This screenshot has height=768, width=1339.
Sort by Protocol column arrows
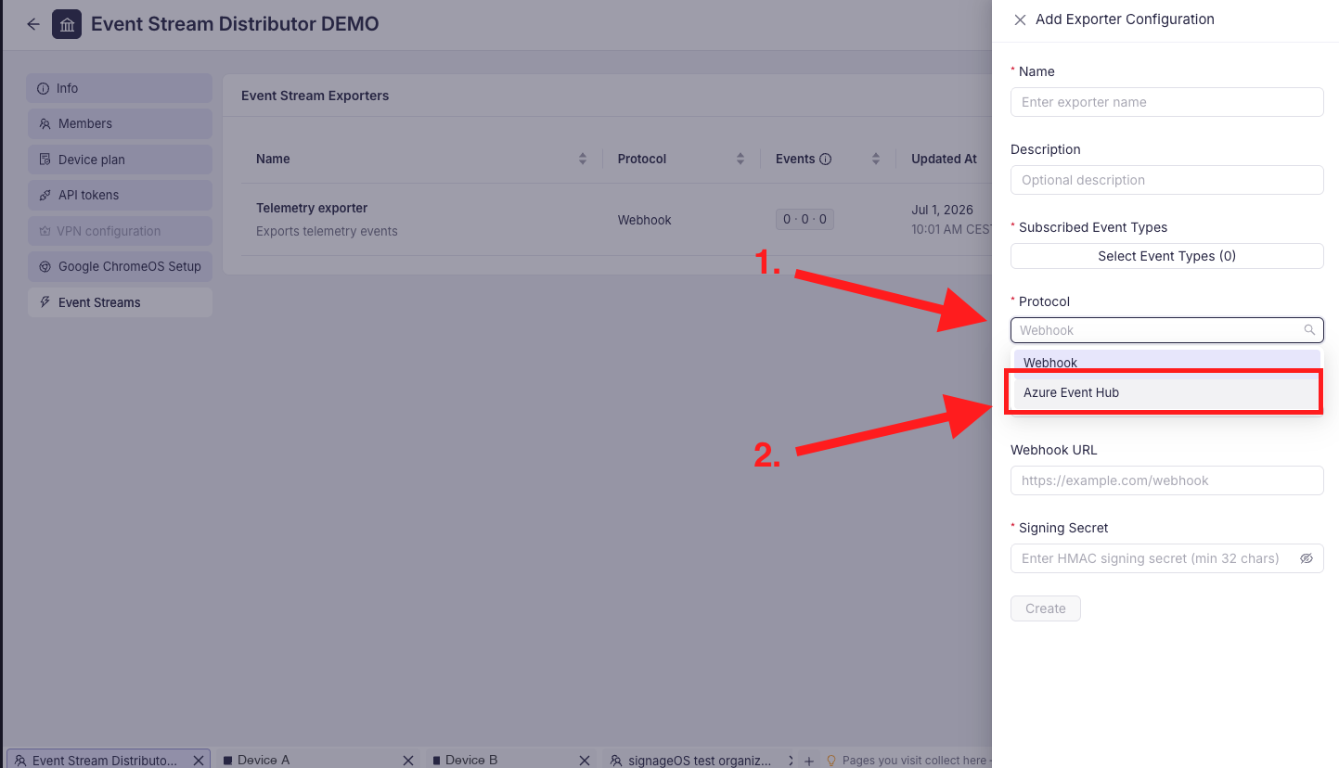(x=740, y=159)
